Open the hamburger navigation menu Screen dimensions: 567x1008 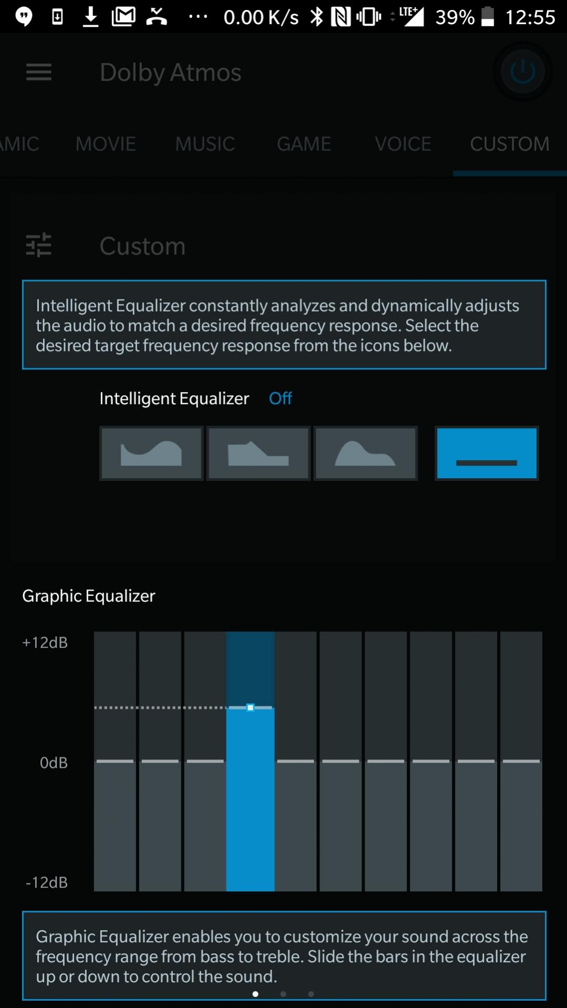39,72
